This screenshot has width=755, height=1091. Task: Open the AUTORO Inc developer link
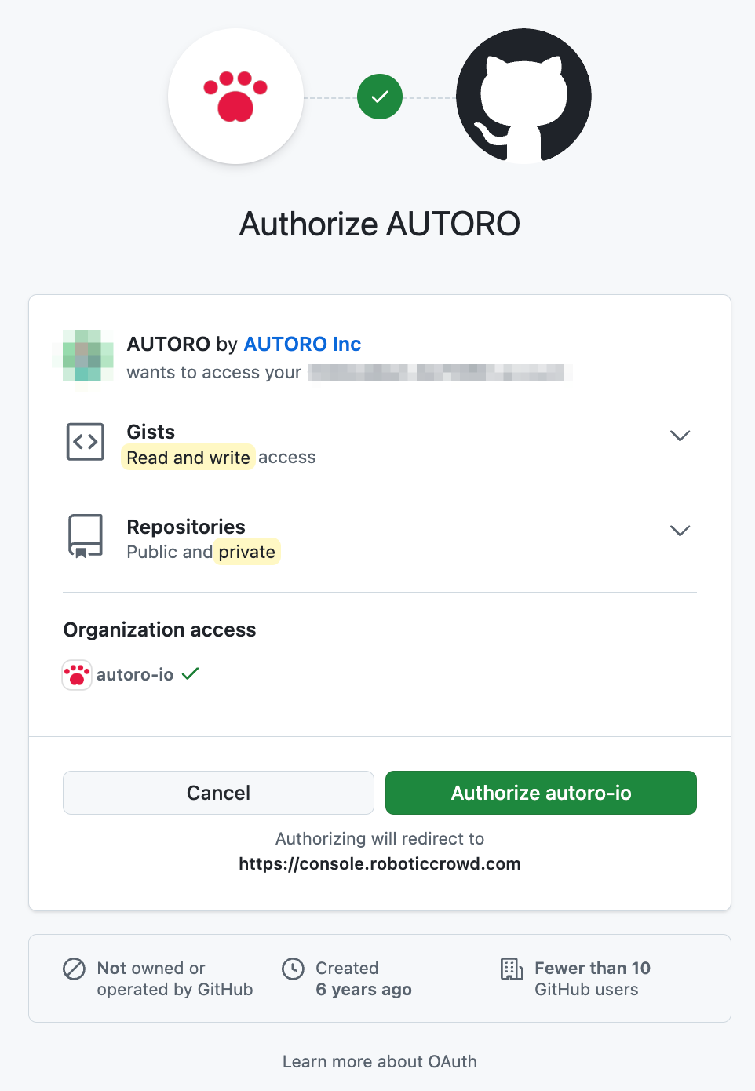point(302,344)
